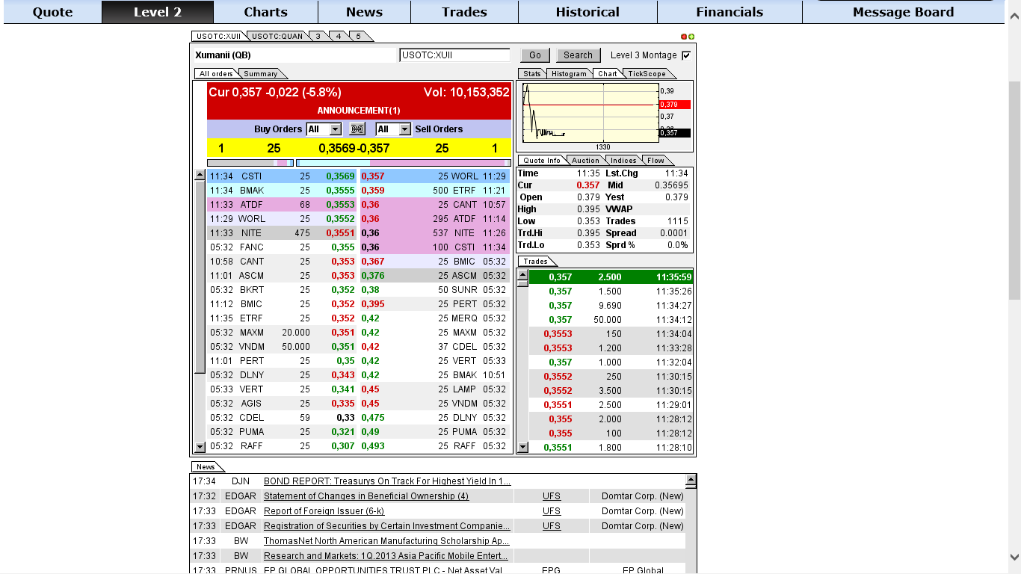Viewport: 1021px width, 574px height.
Task: Click the News panel scroll up arrow
Action: (x=691, y=480)
